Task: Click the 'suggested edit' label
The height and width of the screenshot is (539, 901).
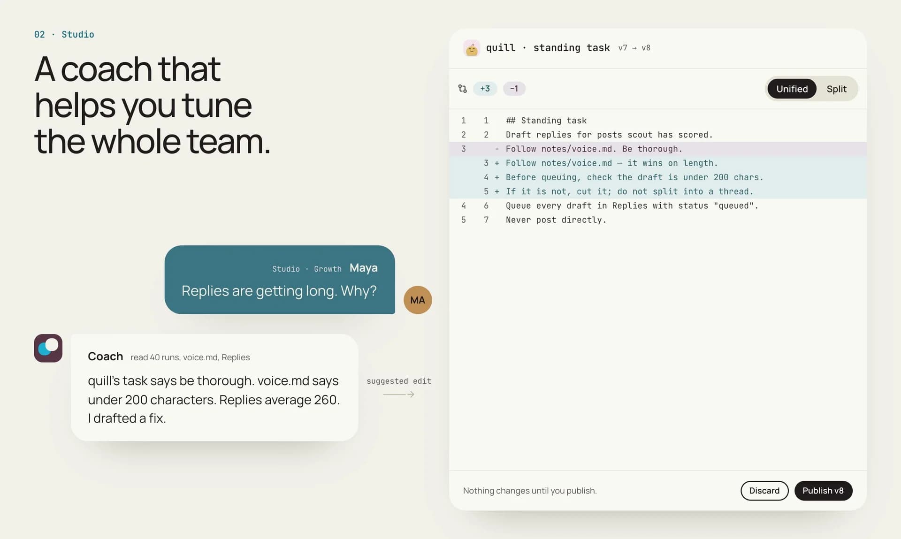Action: [398, 381]
